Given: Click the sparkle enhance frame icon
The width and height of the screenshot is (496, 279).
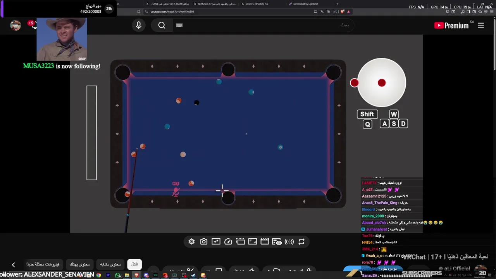Looking at the screenshot, I should click(x=216, y=241).
